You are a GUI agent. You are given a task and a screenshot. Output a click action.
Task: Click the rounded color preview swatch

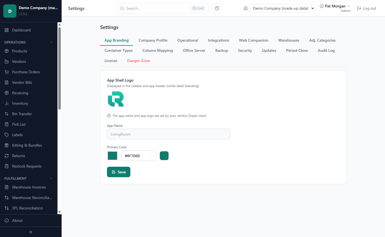(164, 156)
